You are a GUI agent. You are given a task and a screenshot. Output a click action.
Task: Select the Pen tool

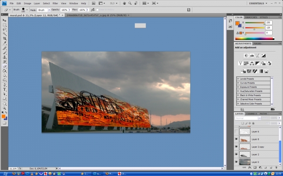coord(4,85)
